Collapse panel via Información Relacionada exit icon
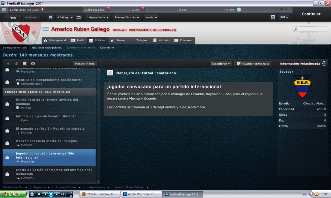This screenshot has width=331, height=198. (324, 64)
